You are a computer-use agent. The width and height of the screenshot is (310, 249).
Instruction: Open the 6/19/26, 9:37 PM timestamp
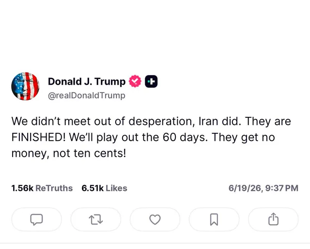tap(263, 188)
